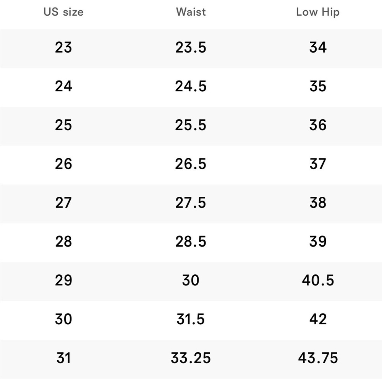
Task: Select US size 28 cell
Action: pos(63,242)
